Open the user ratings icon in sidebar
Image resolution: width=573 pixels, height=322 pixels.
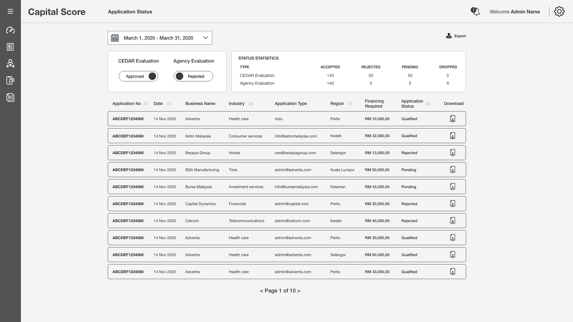[x=10, y=63]
